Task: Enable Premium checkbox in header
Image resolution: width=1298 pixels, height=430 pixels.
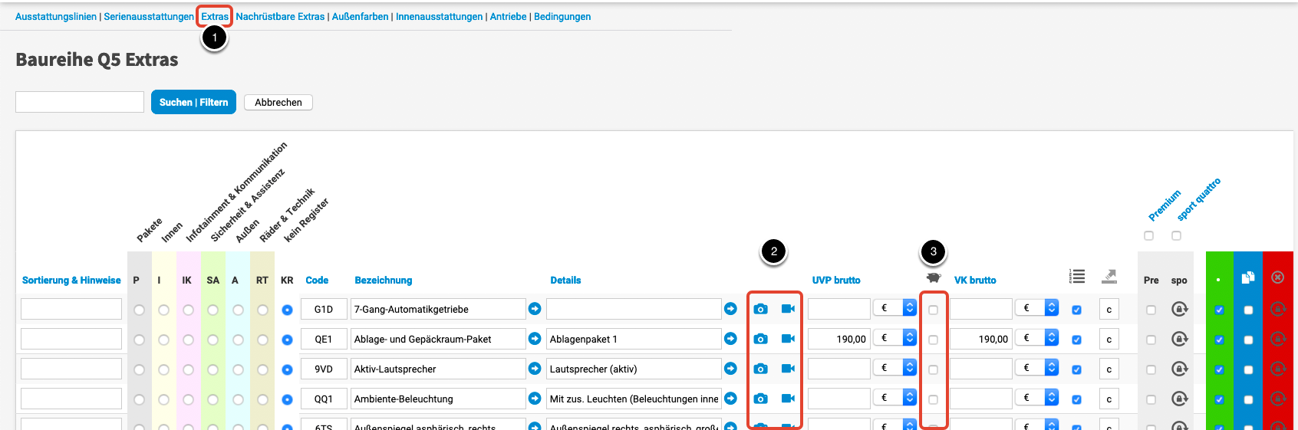Action: (1148, 235)
